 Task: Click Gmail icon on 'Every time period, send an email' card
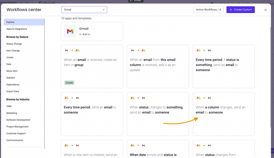pyautogui.click(x=77, y=98)
